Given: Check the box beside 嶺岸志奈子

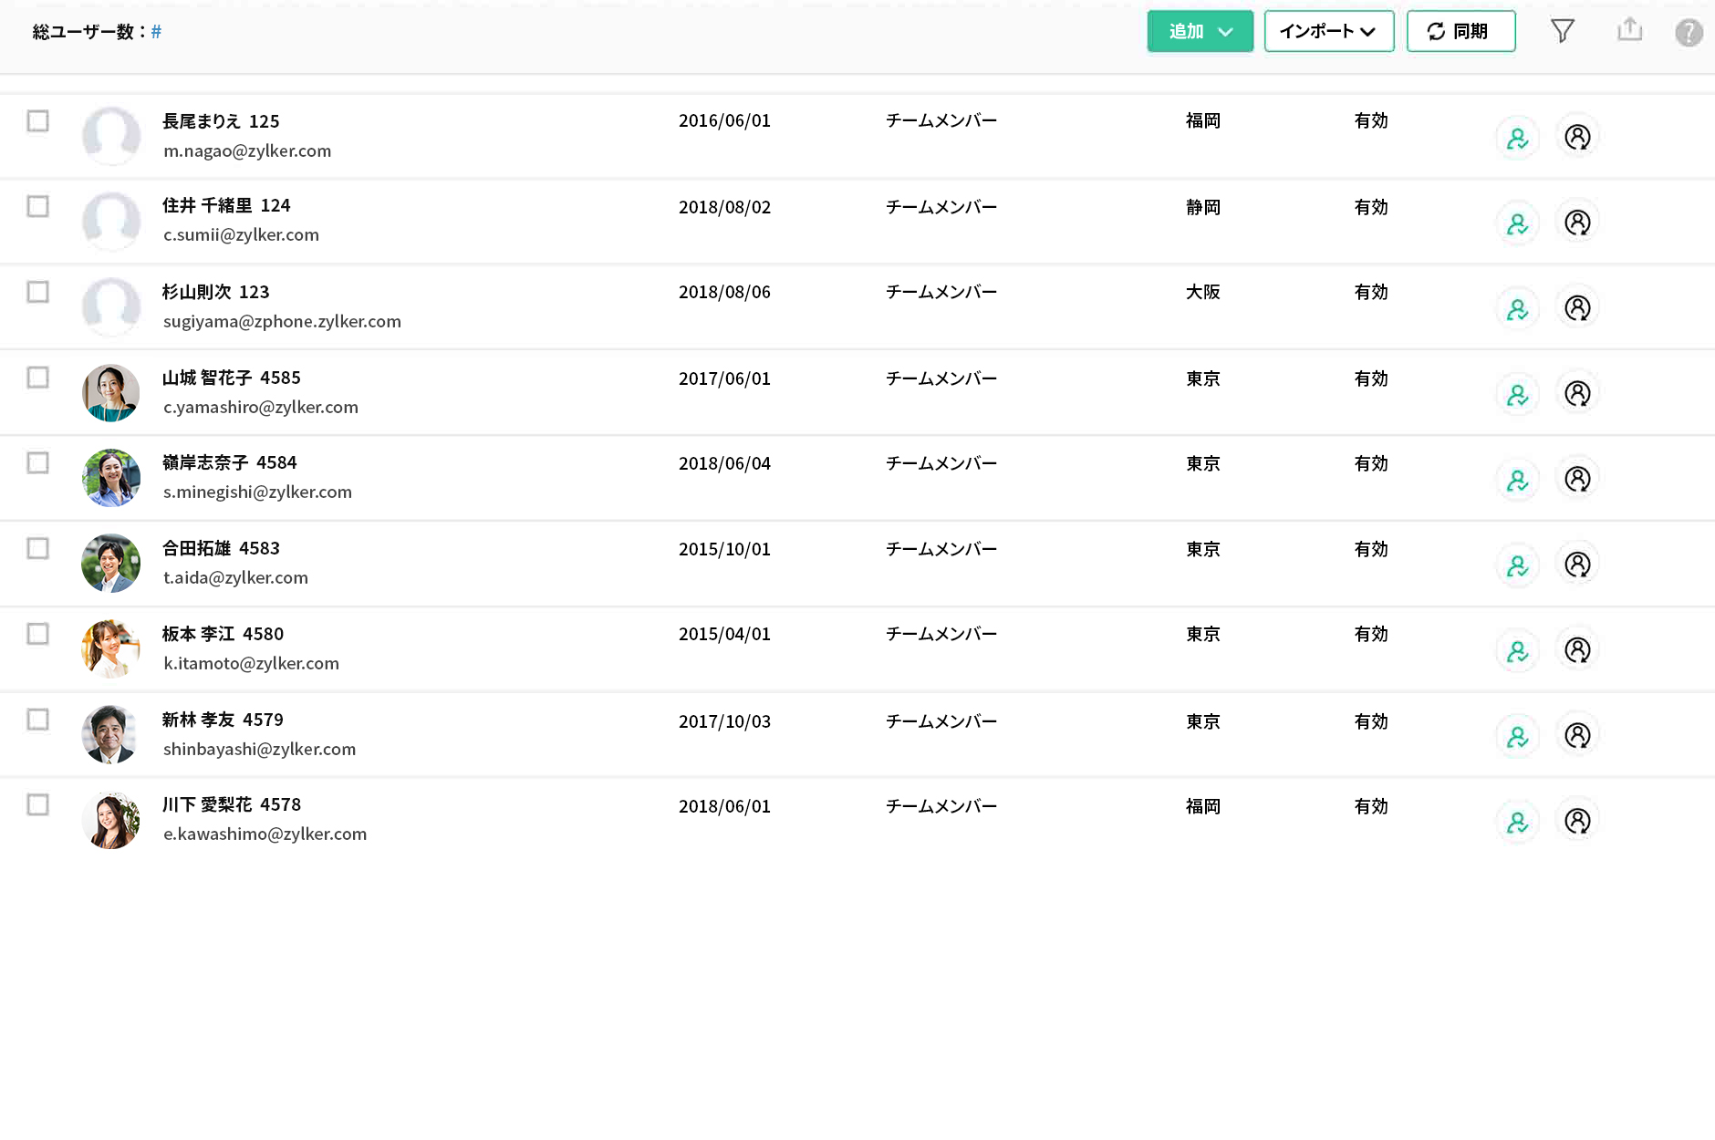Looking at the screenshot, I should pos(37,463).
